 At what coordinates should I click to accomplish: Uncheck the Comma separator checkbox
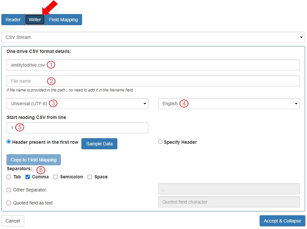point(28,177)
